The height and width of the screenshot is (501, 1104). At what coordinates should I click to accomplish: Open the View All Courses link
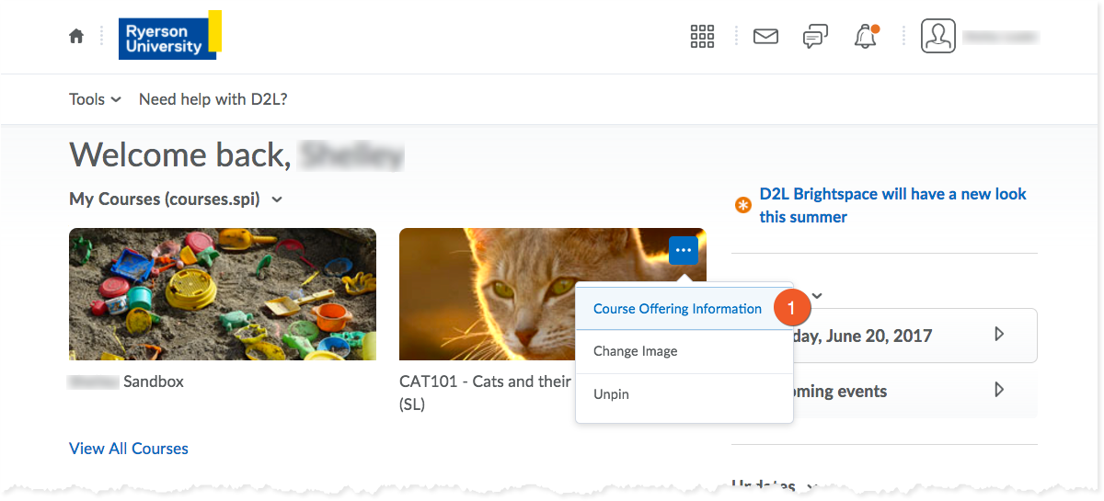tap(129, 449)
